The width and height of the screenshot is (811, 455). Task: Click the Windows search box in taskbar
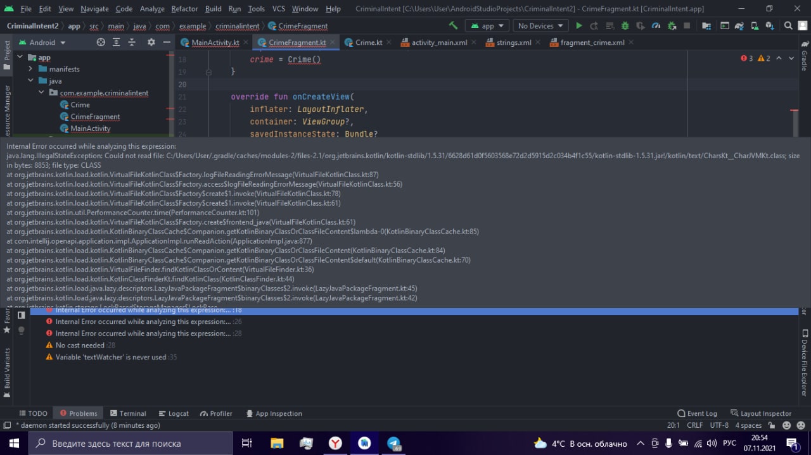click(x=131, y=444)
